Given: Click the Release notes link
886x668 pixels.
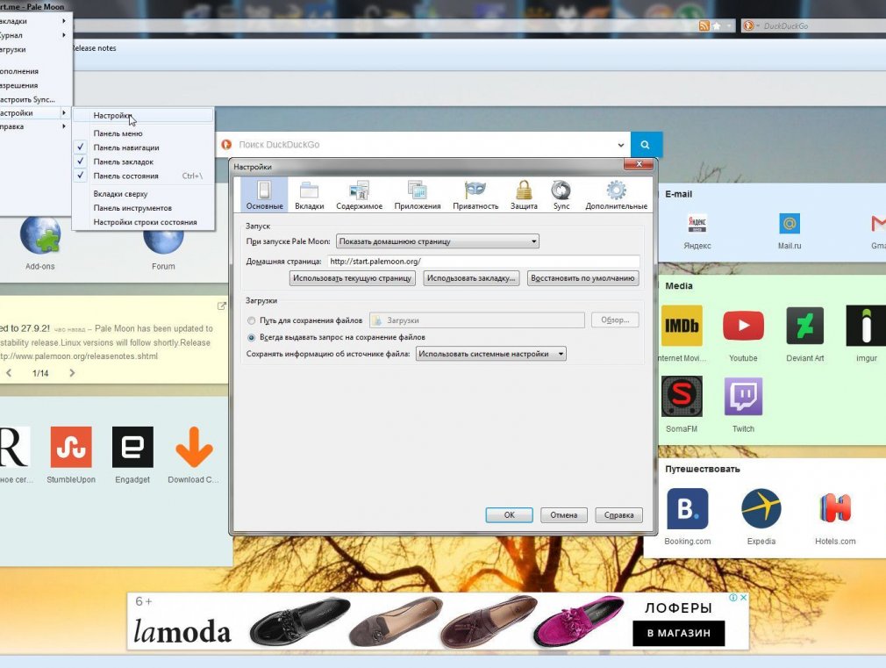Looking at the screenshot, I should click(95, 48).
